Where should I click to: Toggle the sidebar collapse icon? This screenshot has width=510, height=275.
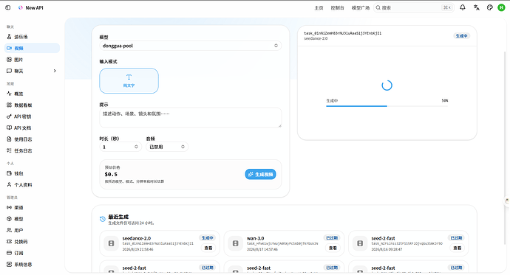coord(8,7)
